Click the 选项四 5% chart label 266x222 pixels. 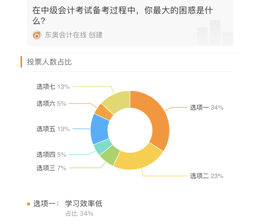51,154
